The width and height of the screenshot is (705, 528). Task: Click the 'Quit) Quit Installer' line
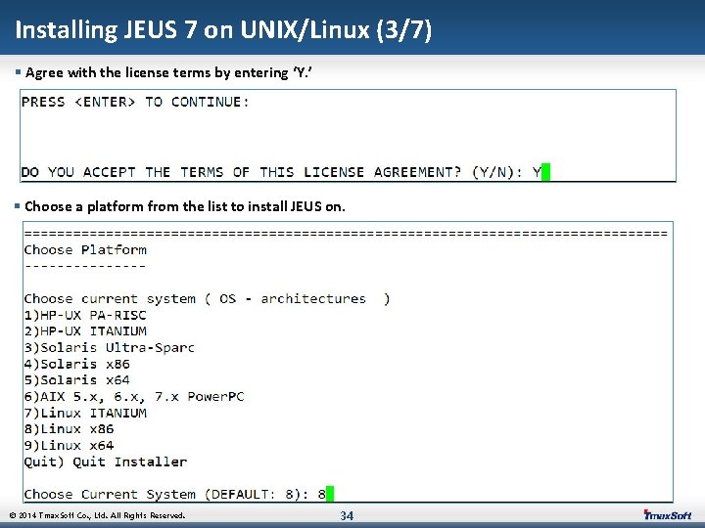click(x=106, y=462)
